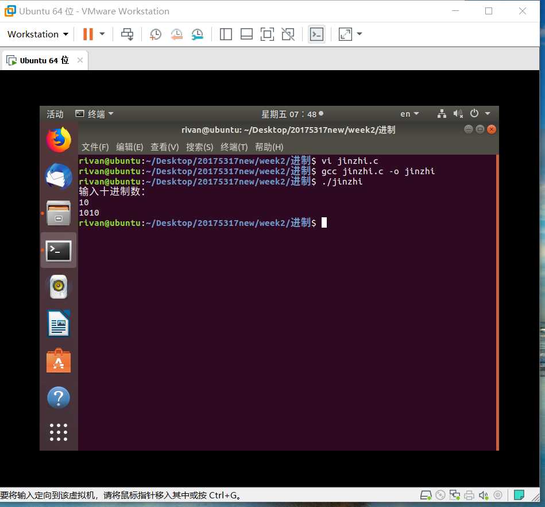Click the output line '1010'
The height and width of the screenshot is (507, 545).
89,213
